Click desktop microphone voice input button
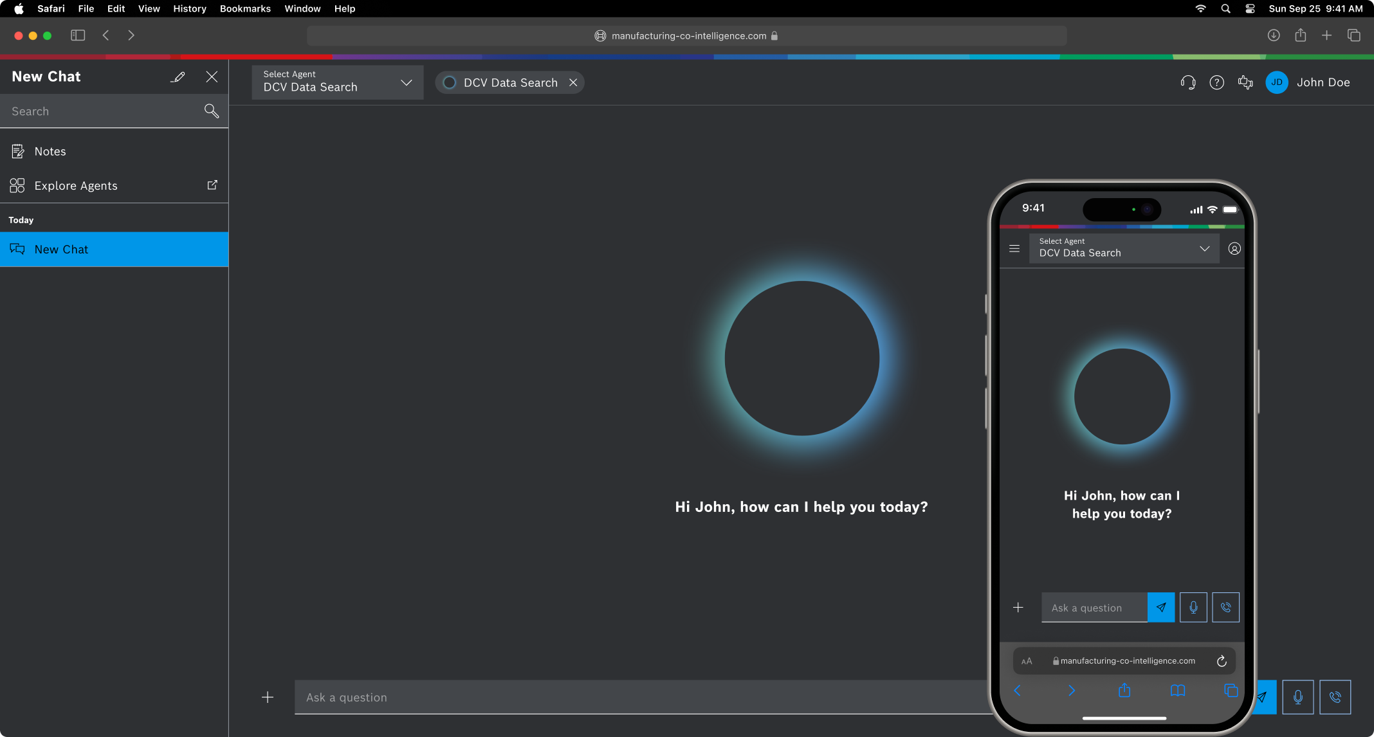This screenshot has height=737, width=1374. click(x=1297, y=697)
